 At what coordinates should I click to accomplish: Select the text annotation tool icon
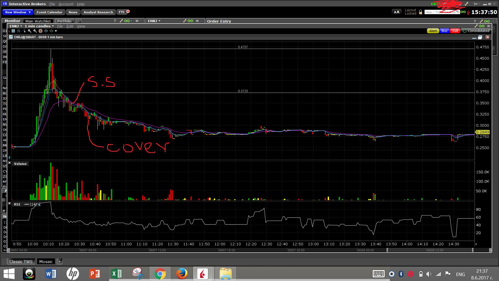(x=13, y=31)
